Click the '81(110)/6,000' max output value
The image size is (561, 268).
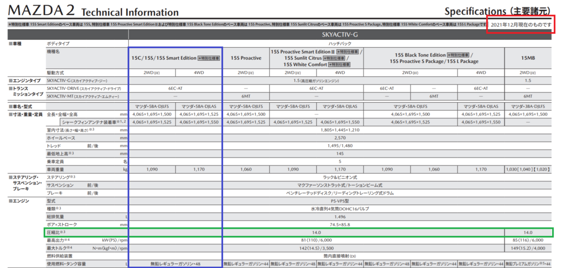click(316, 240)
